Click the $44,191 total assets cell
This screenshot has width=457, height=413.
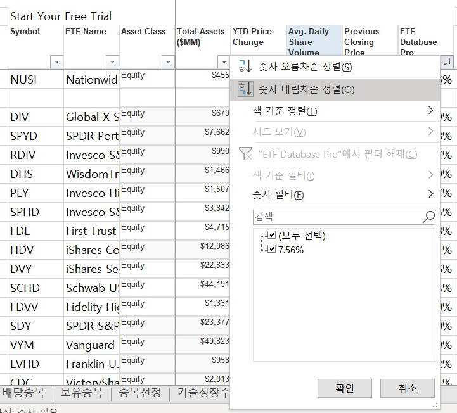pos(203,288)
